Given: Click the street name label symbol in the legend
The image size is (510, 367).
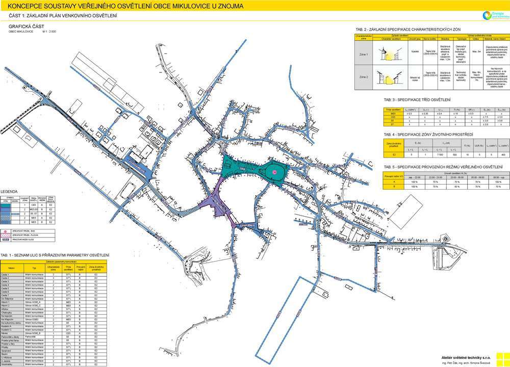Looking at the screenshot, I should coord(7,239).
